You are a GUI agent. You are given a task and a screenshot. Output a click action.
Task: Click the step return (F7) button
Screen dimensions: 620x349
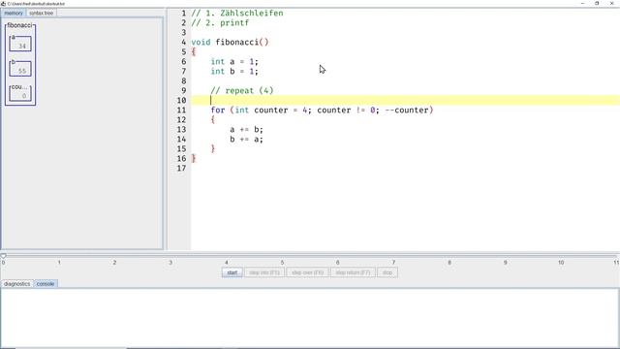pos(353,272)
